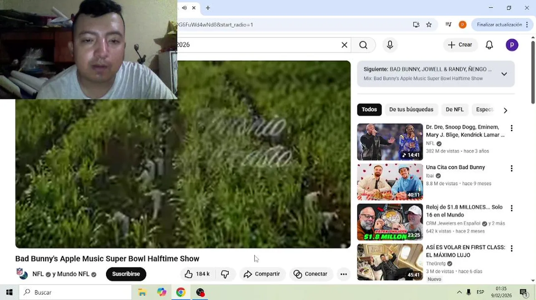The image size is (536, 300).
Task: Click the Suscribirse button
Action: pyautogui.click(x=126, y=274)
